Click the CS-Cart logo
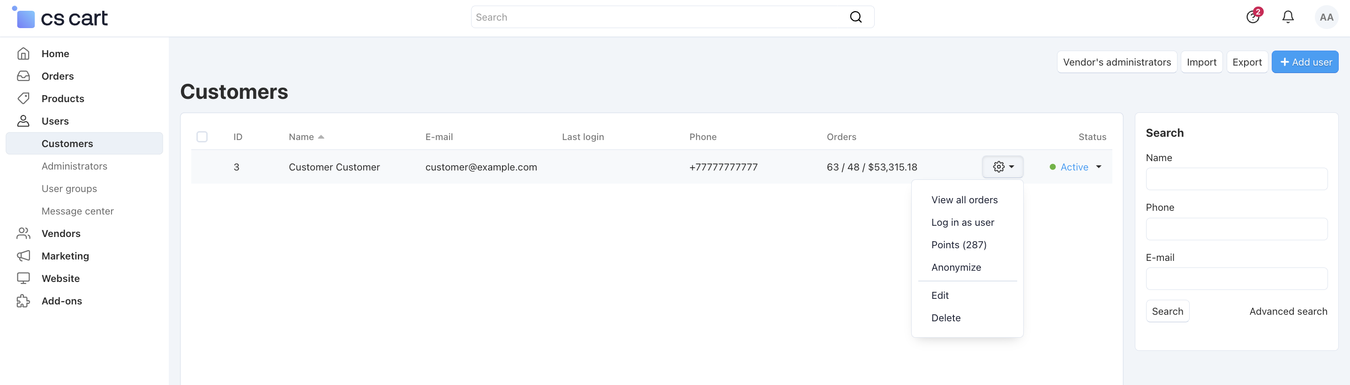 [60, 18]
